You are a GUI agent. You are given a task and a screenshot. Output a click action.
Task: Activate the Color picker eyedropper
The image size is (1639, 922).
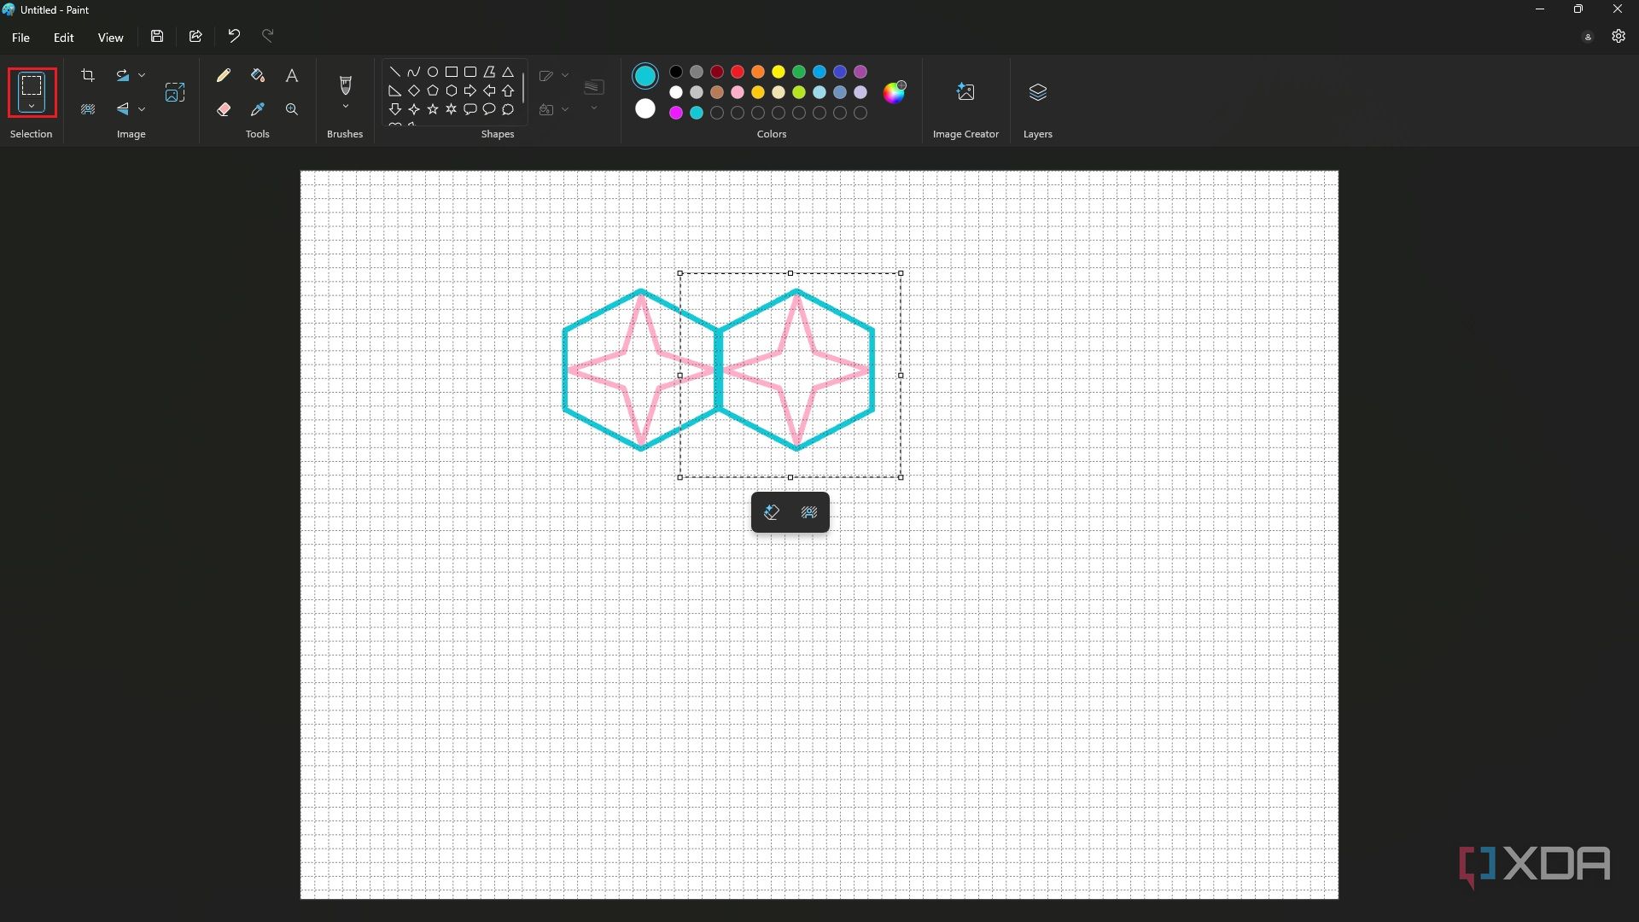pos(258,109)
